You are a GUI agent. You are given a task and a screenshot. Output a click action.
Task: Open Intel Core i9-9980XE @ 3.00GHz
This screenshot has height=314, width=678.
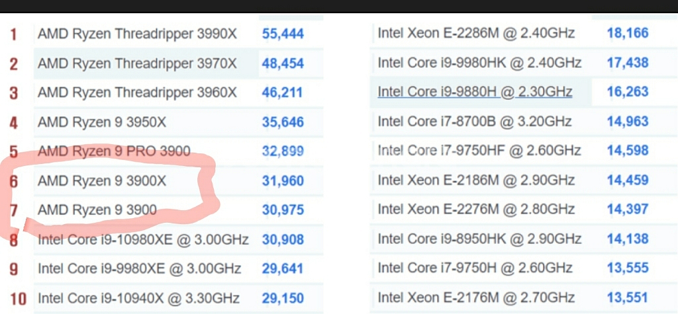(139, 269)
